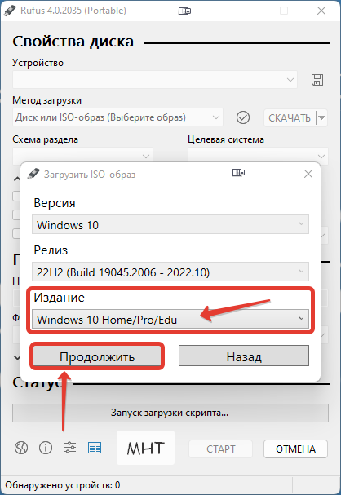The image size is (341, 495).
Task: Click the ISO dialog USB drive icon
Action: click(33, 174)
